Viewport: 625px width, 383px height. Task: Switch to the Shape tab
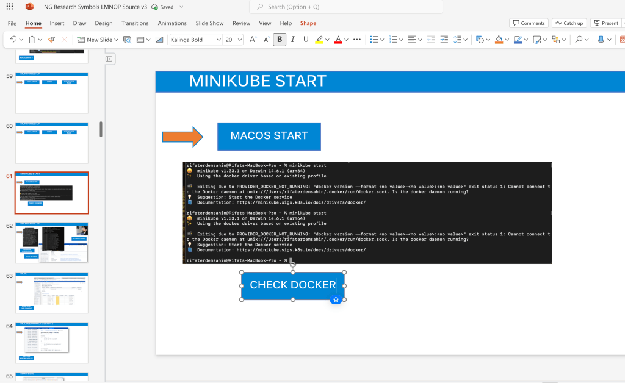[308, 23]
